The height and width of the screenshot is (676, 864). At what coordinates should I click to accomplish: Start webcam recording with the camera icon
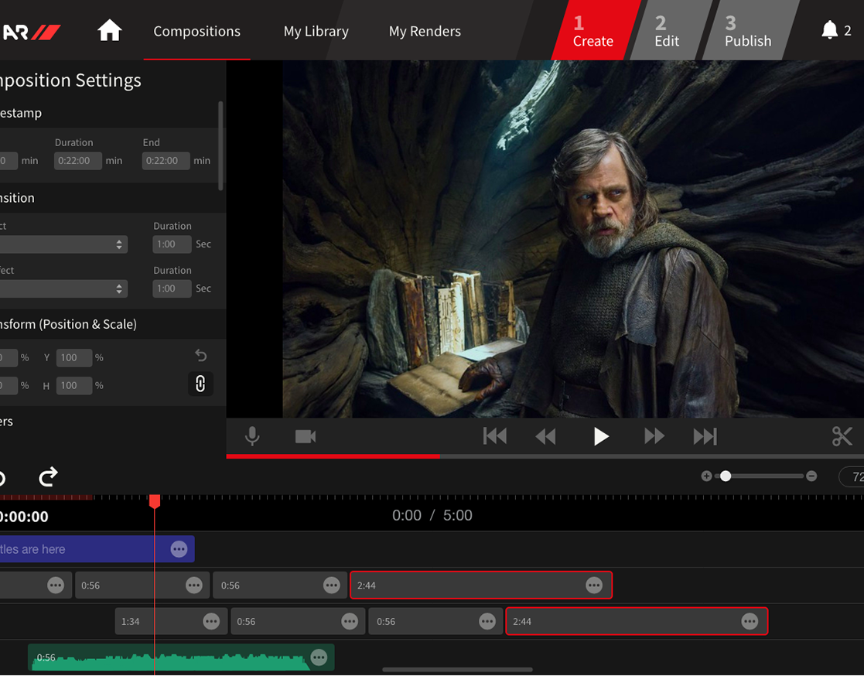[306, 437]
